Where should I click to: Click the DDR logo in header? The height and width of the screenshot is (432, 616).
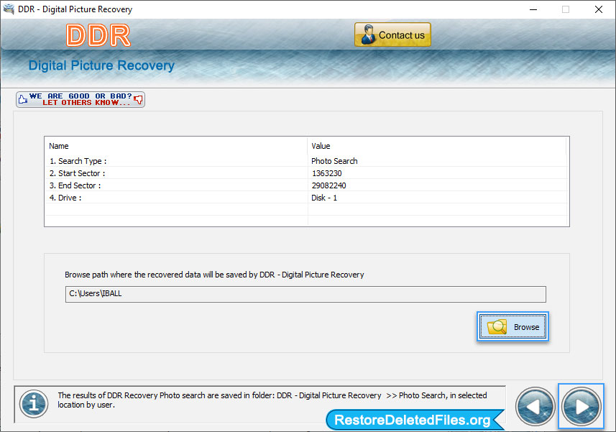[98, 35]
